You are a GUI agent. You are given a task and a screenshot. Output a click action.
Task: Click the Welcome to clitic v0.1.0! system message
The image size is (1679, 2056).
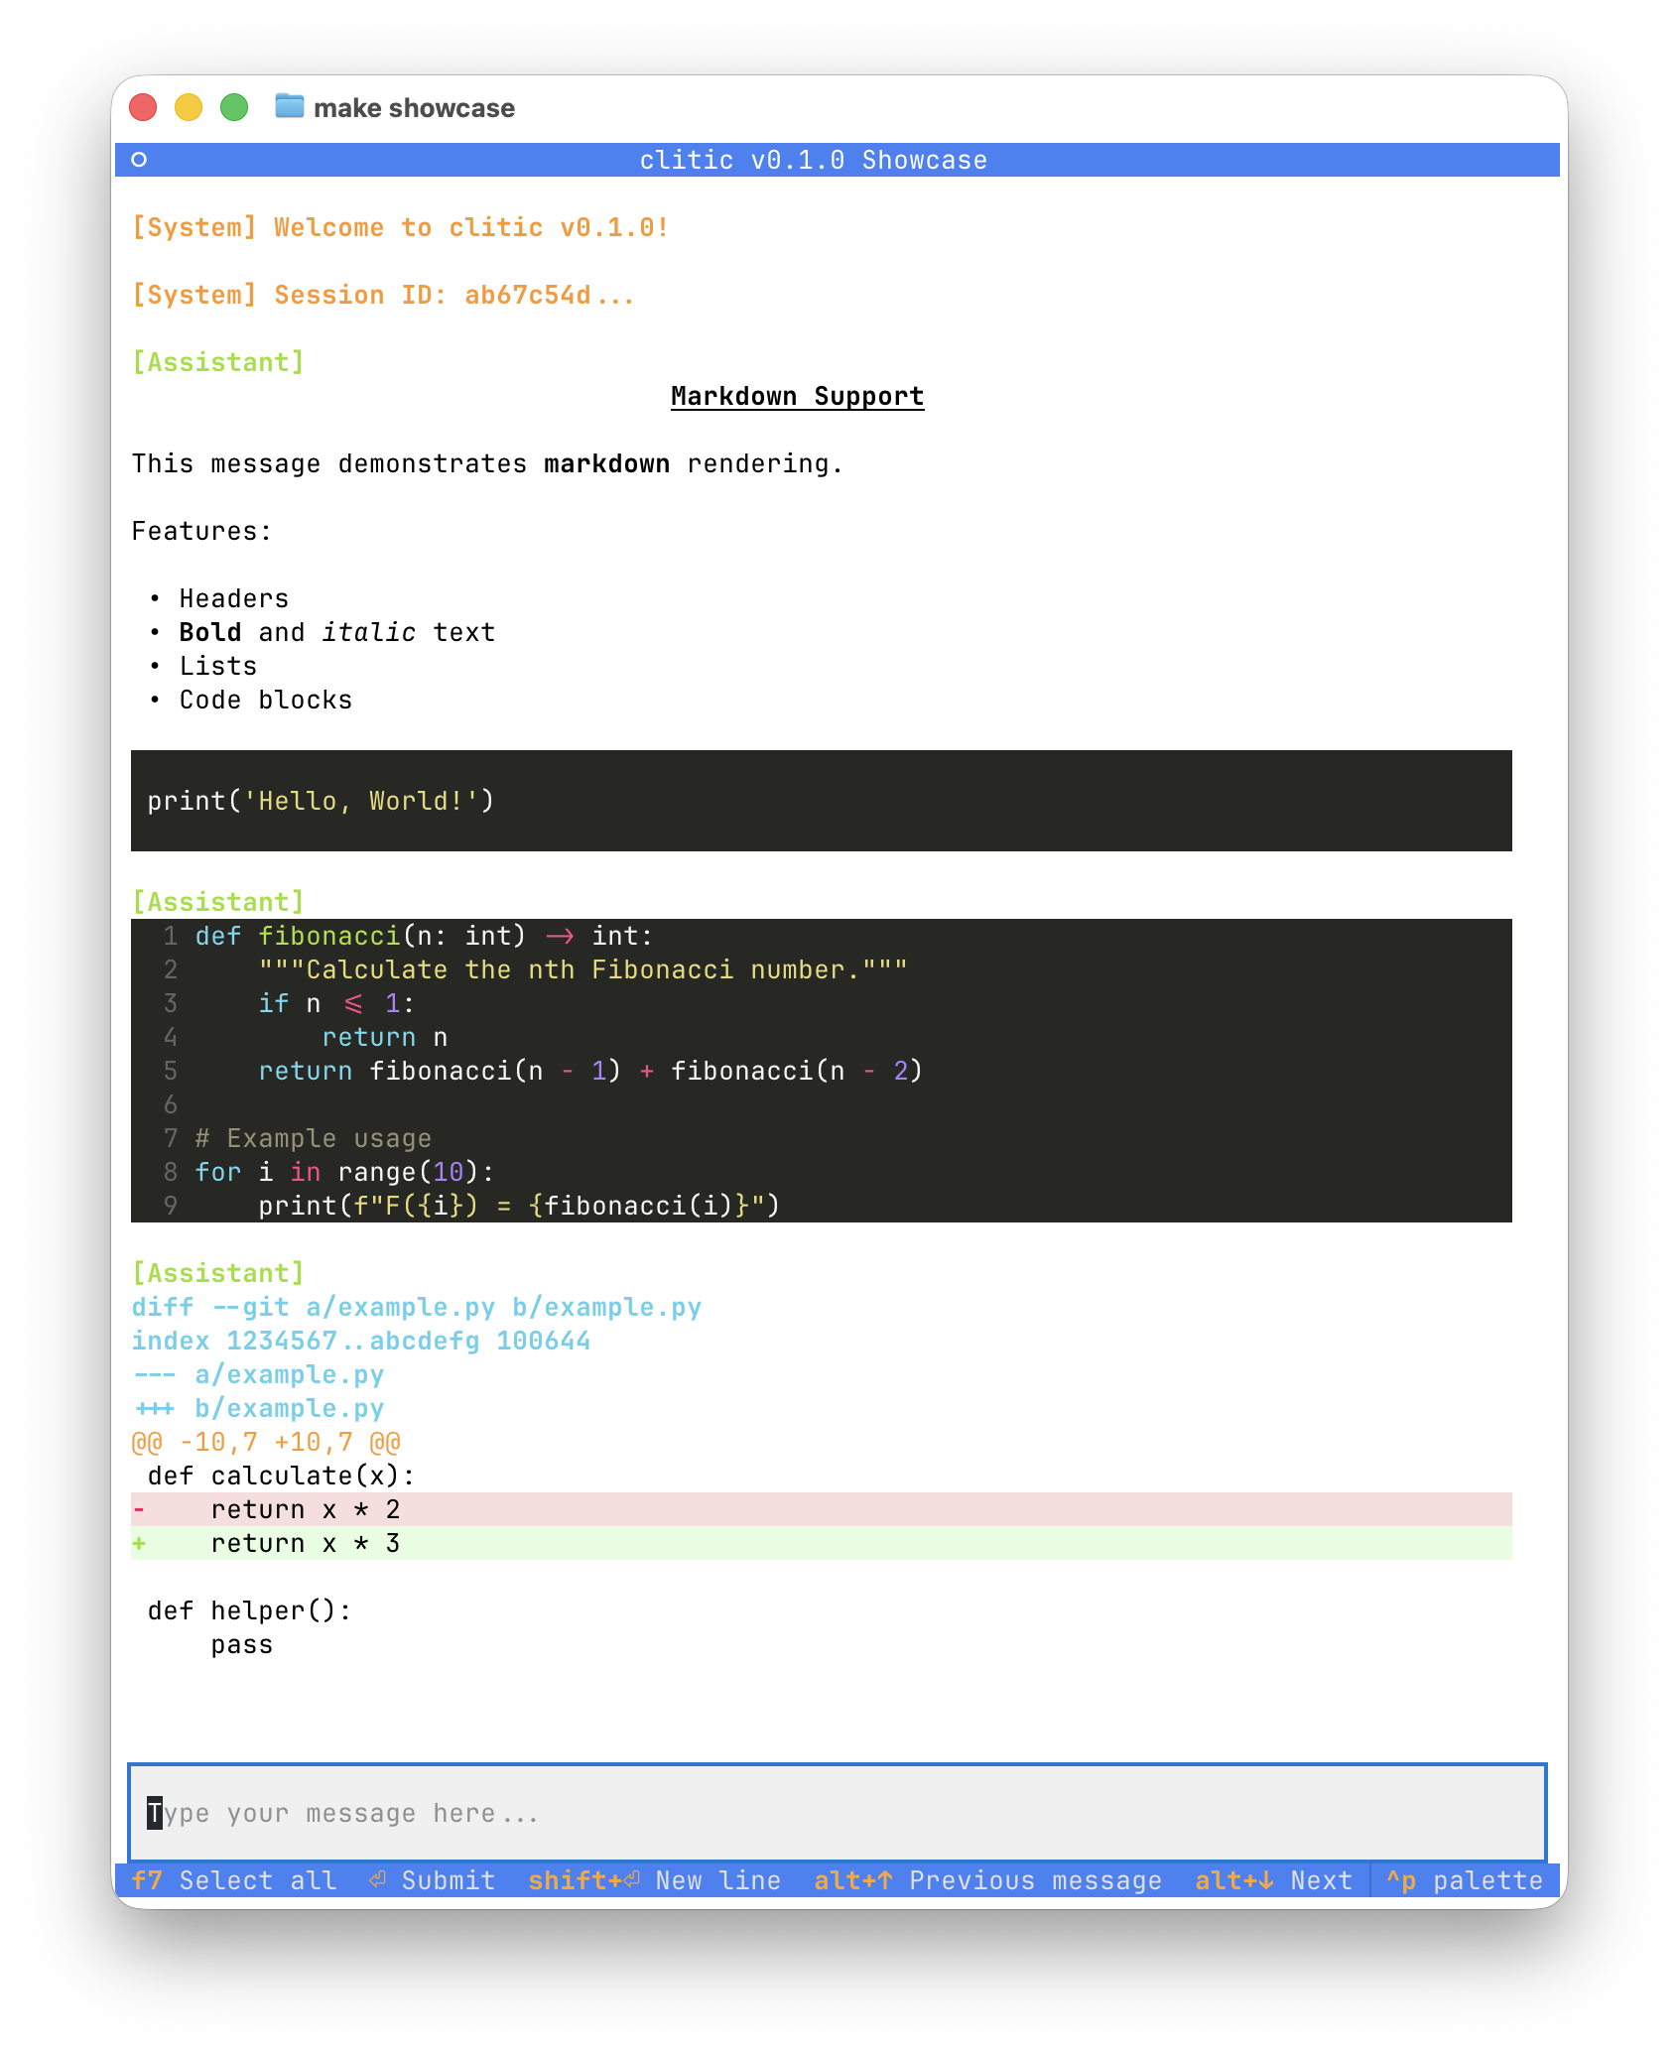tap(401, 227)
